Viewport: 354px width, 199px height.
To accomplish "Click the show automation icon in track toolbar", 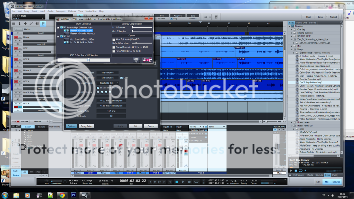I will coord(31,23).
